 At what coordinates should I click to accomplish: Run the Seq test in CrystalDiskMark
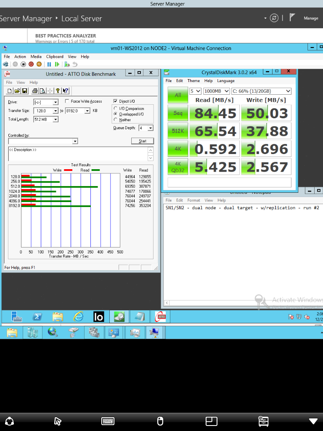pos(178,113)
